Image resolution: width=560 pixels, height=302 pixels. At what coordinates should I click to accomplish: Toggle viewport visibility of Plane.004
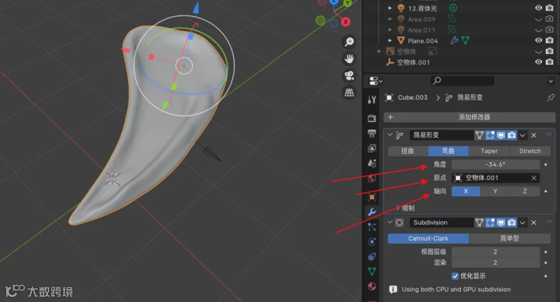(538, 40)
